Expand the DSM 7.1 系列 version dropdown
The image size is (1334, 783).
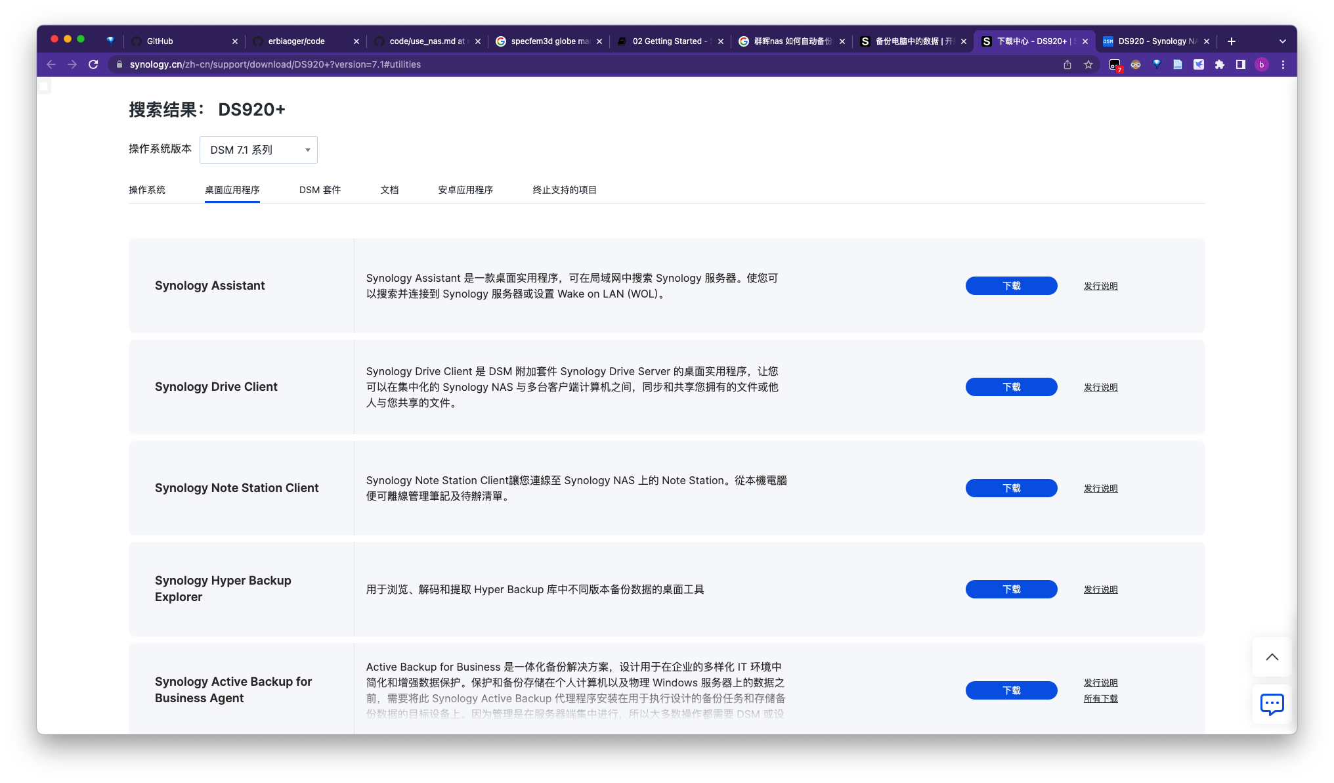259,150
